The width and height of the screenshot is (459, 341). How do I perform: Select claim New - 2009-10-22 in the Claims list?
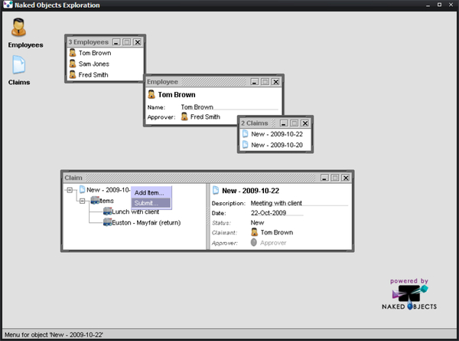click(276, 134)
